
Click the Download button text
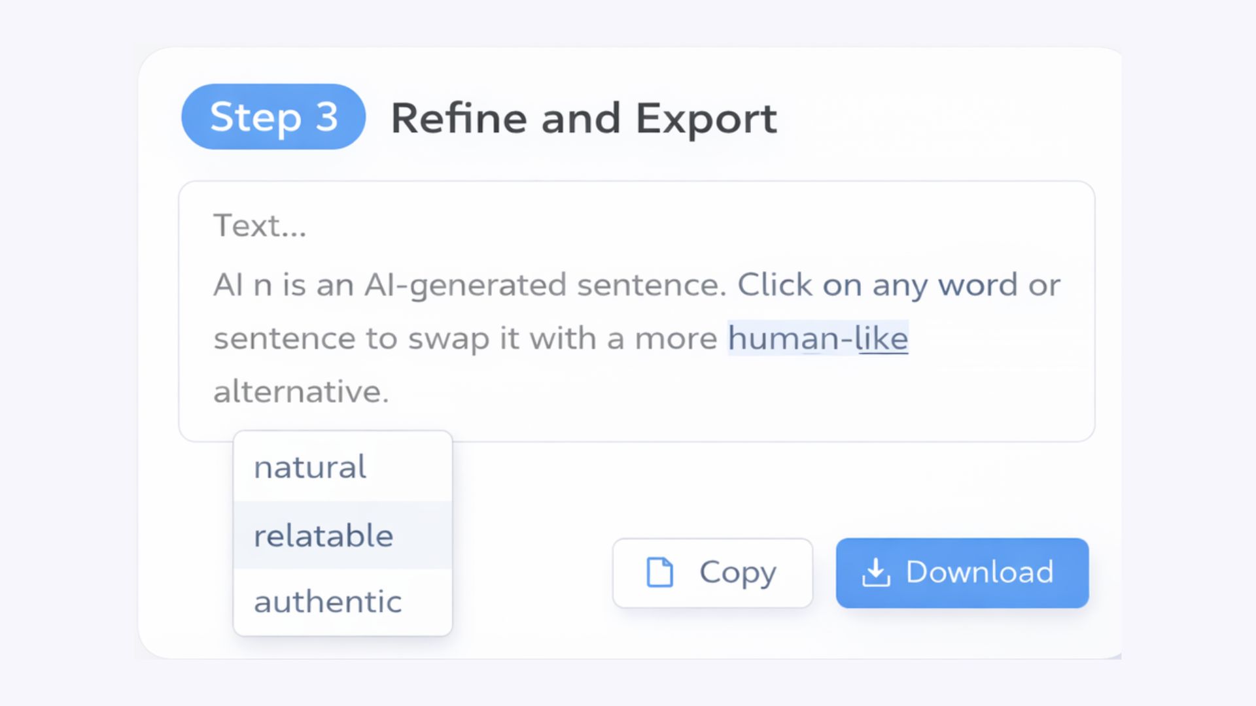point(979,573)
